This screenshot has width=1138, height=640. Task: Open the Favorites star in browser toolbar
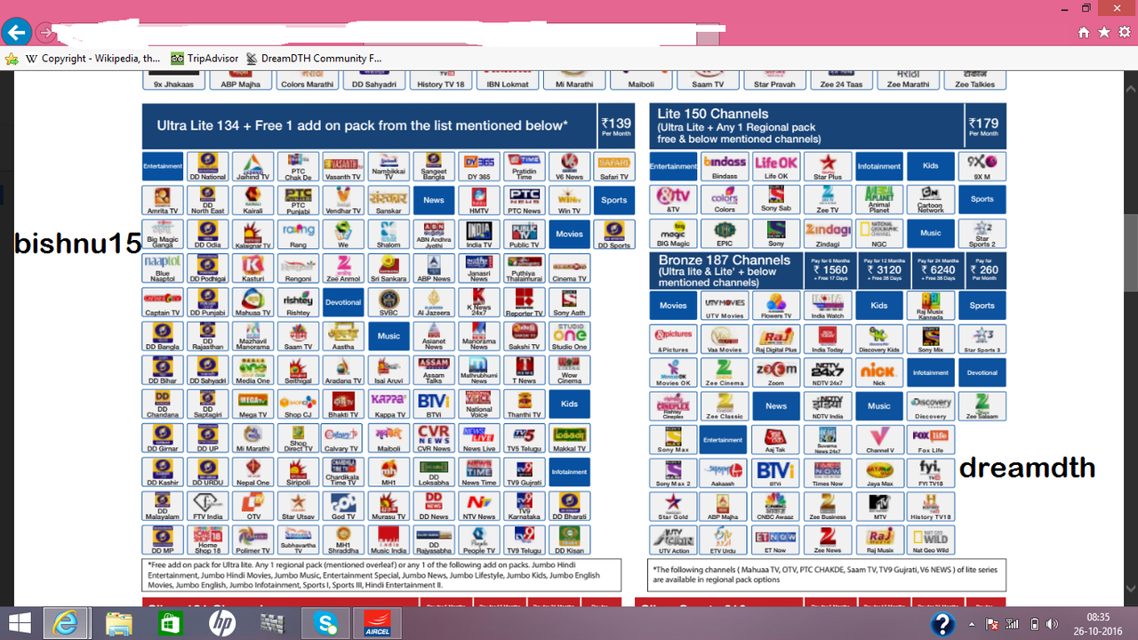1103,33
